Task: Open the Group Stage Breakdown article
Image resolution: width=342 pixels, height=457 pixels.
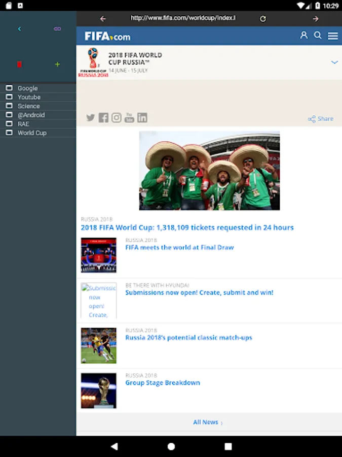Action: (163, 383)
